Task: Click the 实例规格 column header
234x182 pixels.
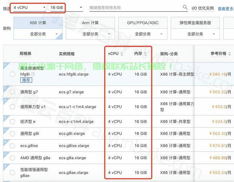Action: coord(67,54)
